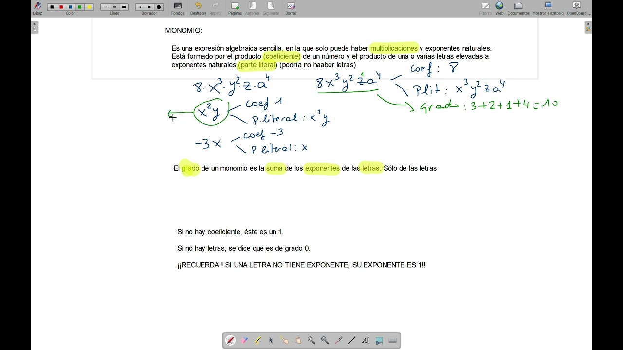Viewport: 623px width, 350px height.
Task: Select the thin line width
Action: 105,7
